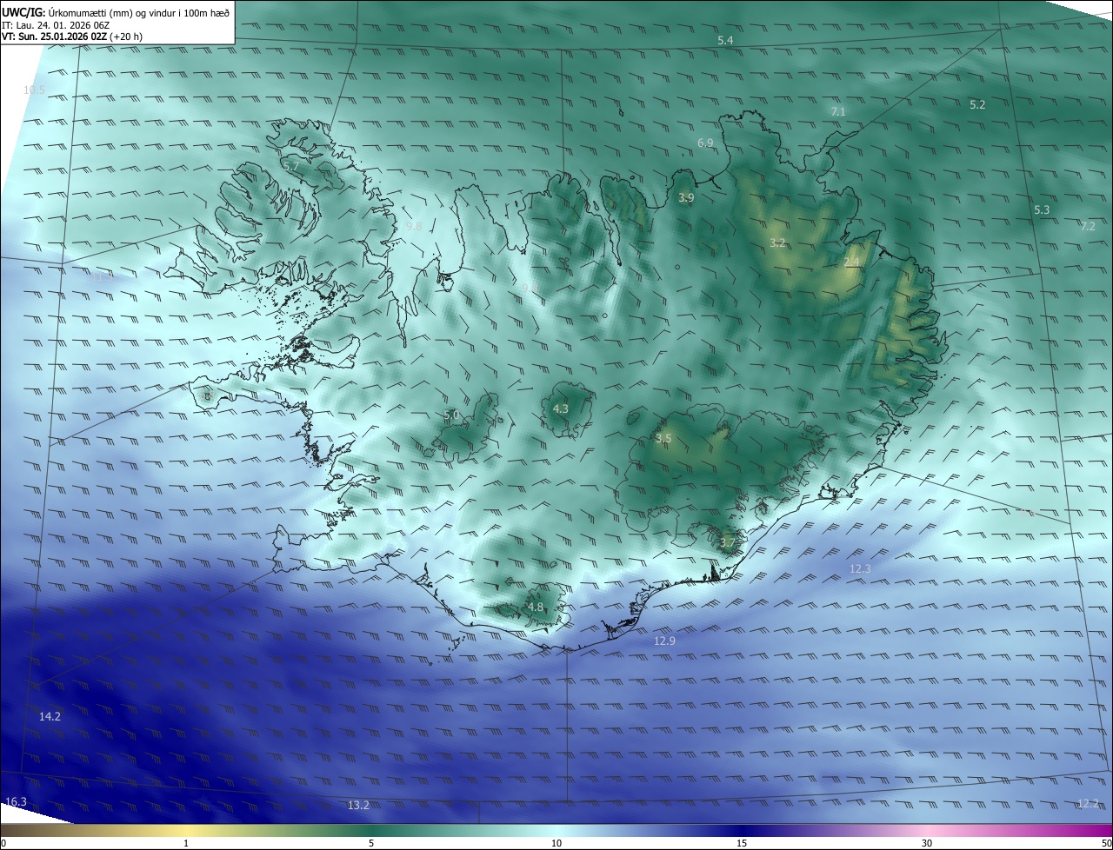Click the 5.4 value at the map's top
This screenshot has height=850, width=1113.
(x=725, y=41)
